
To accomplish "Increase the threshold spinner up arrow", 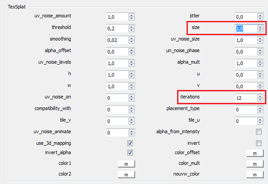I will (x=132, y=27).
